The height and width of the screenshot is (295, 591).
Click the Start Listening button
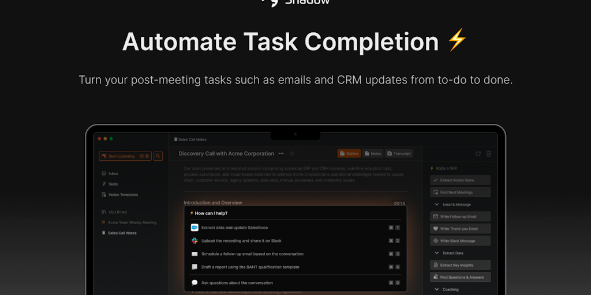click(125, 156)
